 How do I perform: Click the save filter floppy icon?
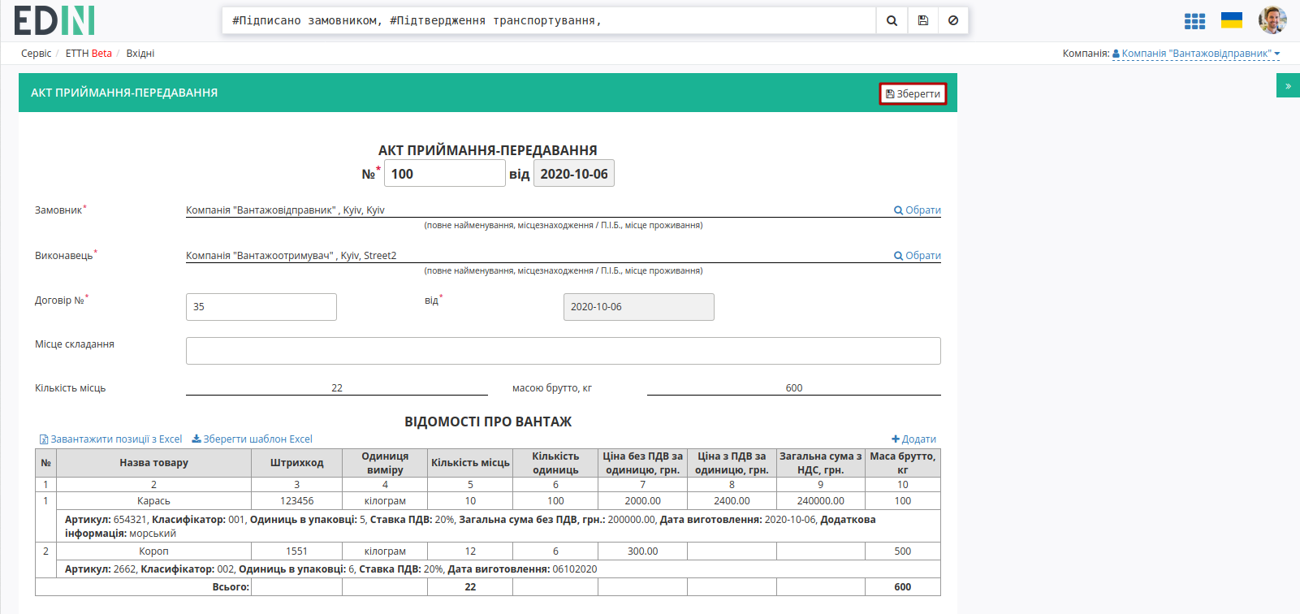click(x=923, y=20)
